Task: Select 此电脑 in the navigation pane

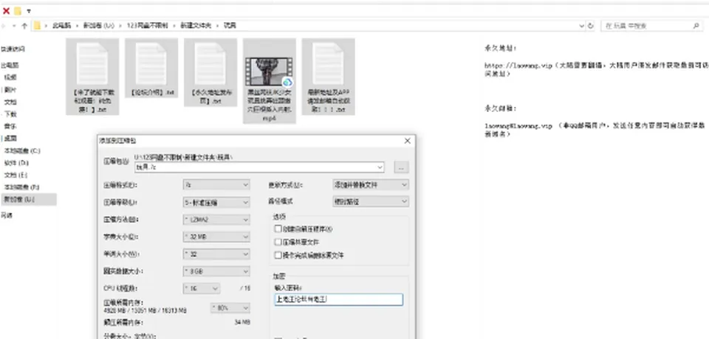Action: [10, 66]
